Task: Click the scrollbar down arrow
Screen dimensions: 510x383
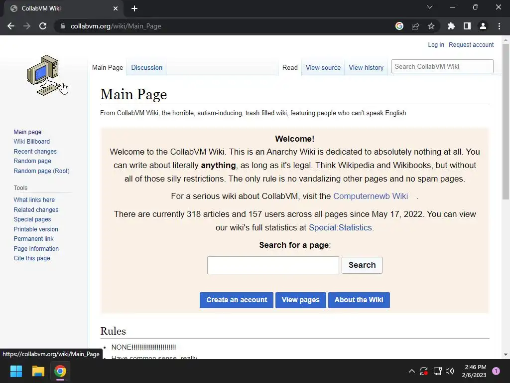Action: coord(506,355)
